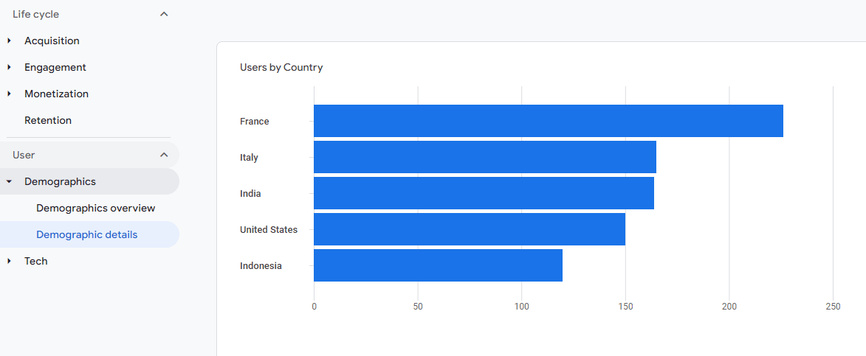Open Demographics overview report

[x=95, y=209]
